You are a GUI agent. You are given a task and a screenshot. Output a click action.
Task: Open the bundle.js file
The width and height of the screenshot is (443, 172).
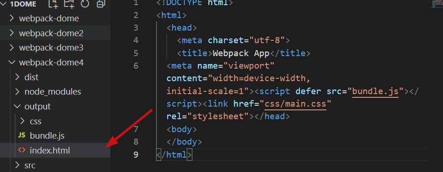[47, 136]
